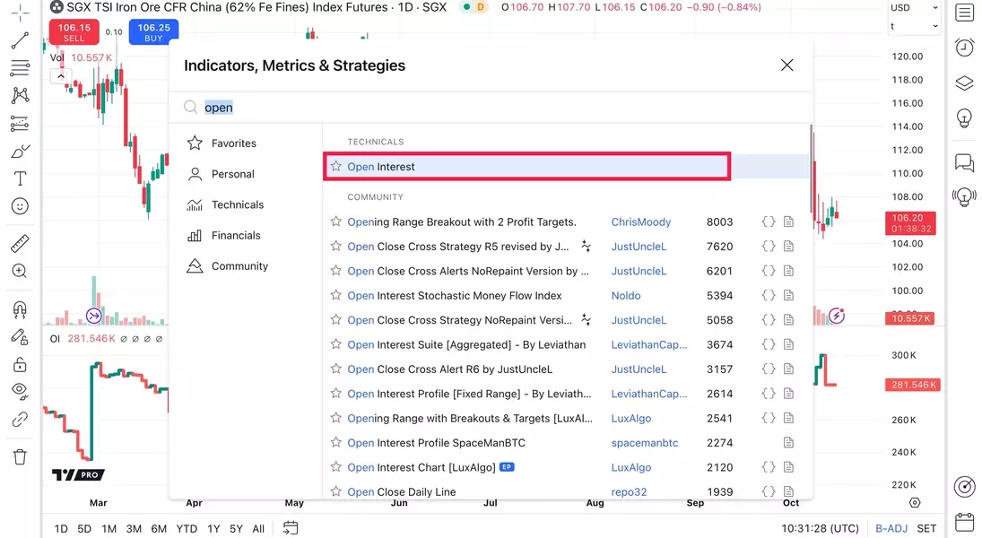Open the ideas lightbulb icon
The width and height of the screenshot is (982, 538).
click(964, 117)
